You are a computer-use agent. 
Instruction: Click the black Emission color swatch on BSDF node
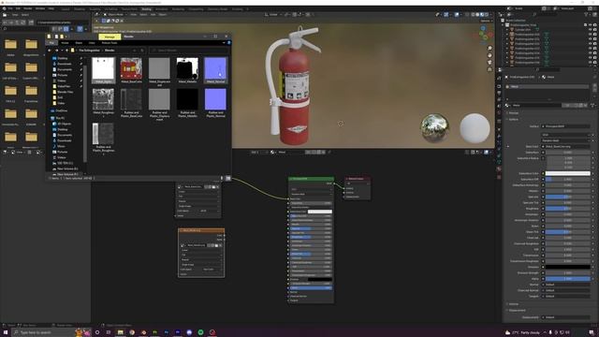coord(320,279)
